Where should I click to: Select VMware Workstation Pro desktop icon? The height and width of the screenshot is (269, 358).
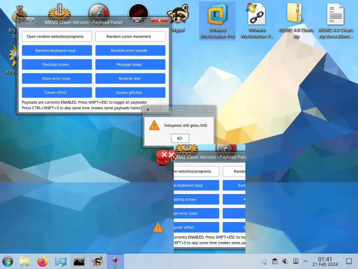pos(217,21)
